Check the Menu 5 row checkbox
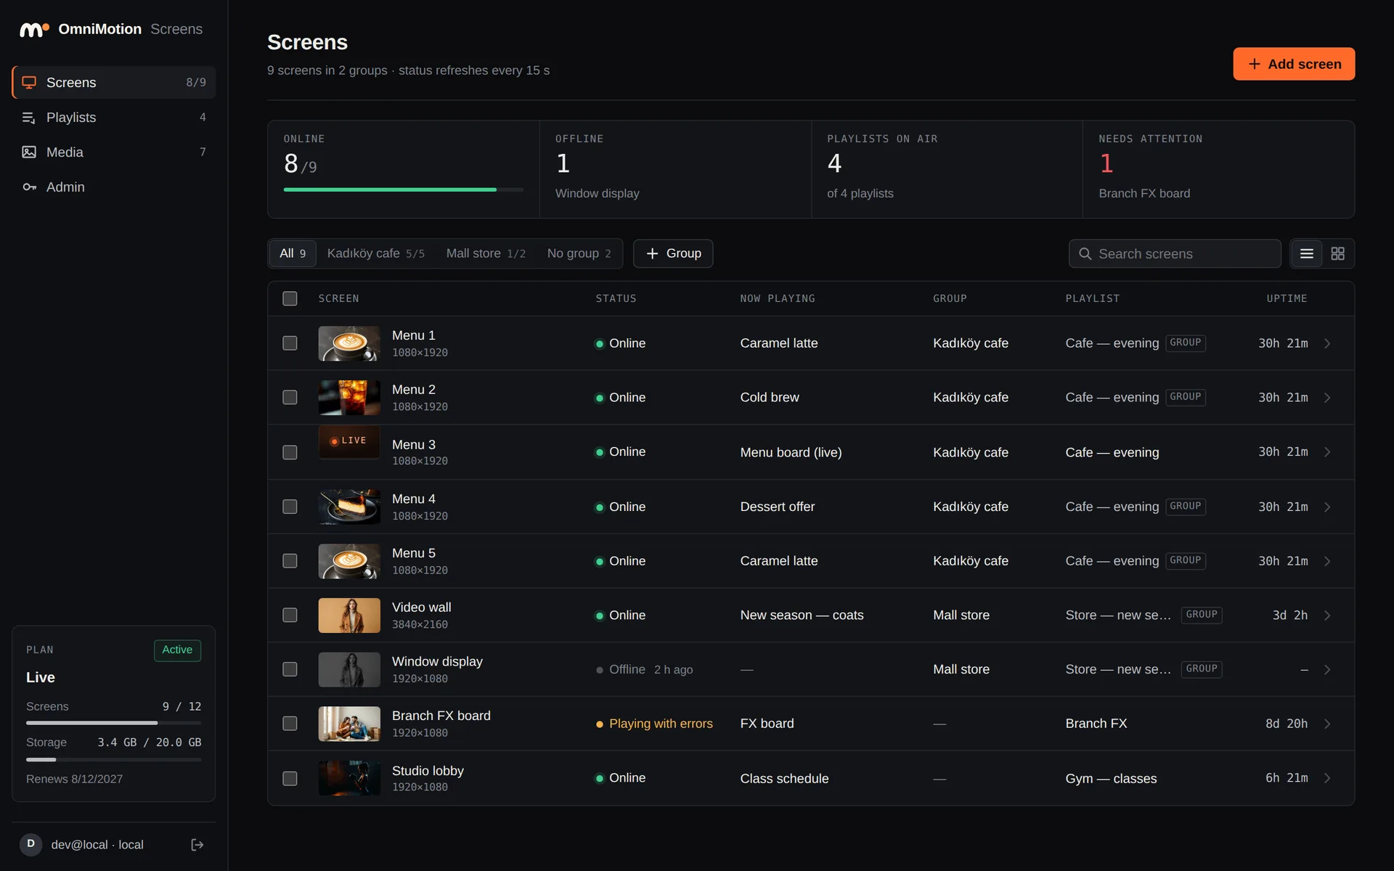The width and height of the screenshot is (1394, 871). 290,561
